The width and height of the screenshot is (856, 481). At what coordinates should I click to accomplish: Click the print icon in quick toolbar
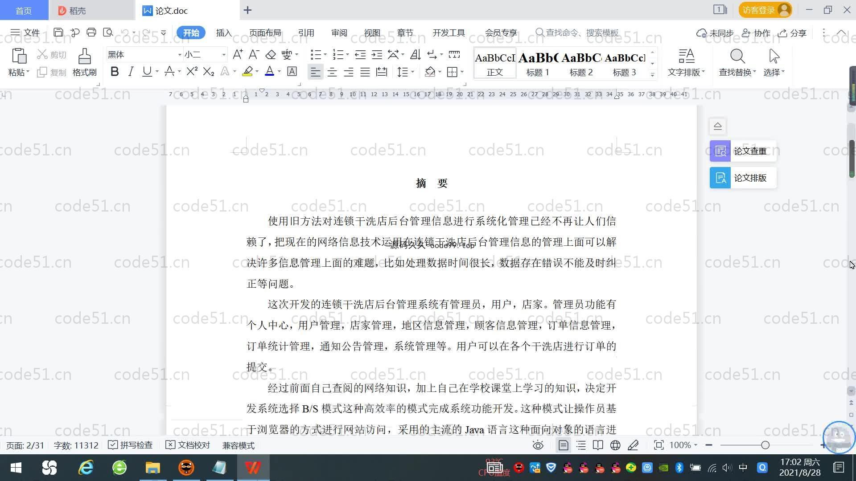click(x=91, y=33)
